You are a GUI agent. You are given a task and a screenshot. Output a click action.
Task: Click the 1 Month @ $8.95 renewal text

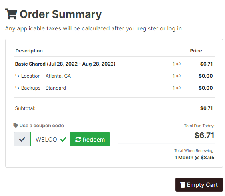tap(195, 158)
